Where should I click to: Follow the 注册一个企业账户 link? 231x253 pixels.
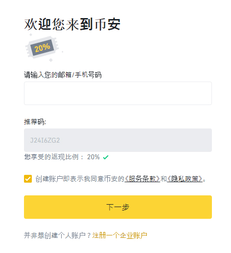pyautogui.click(x=120, y=235)
